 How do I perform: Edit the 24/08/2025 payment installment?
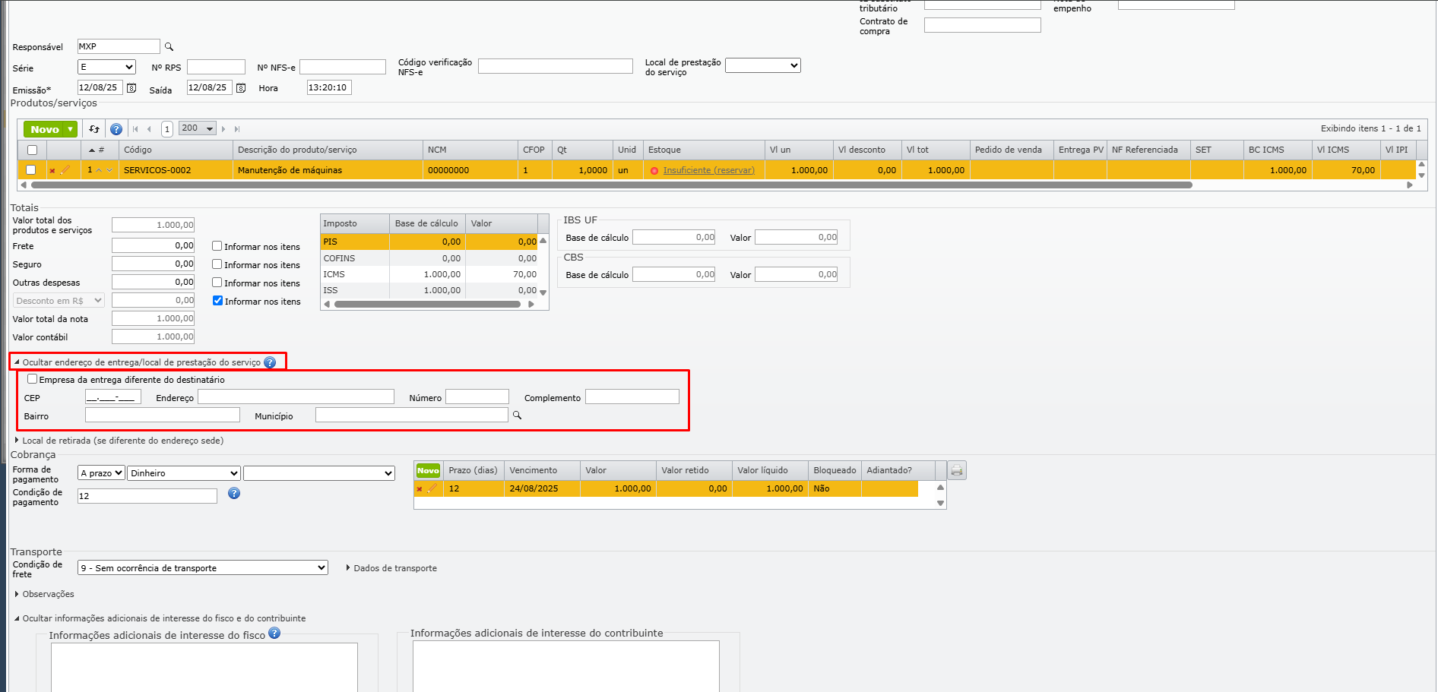[432, 488]
